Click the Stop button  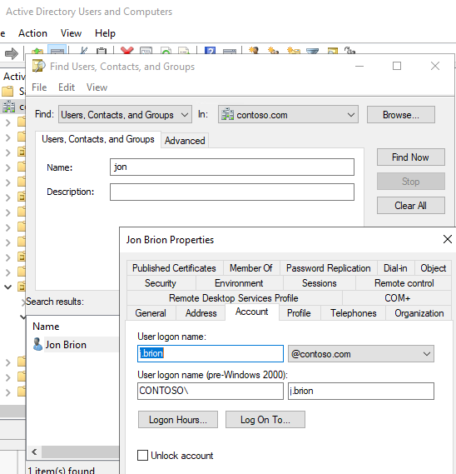click(411, 181)
